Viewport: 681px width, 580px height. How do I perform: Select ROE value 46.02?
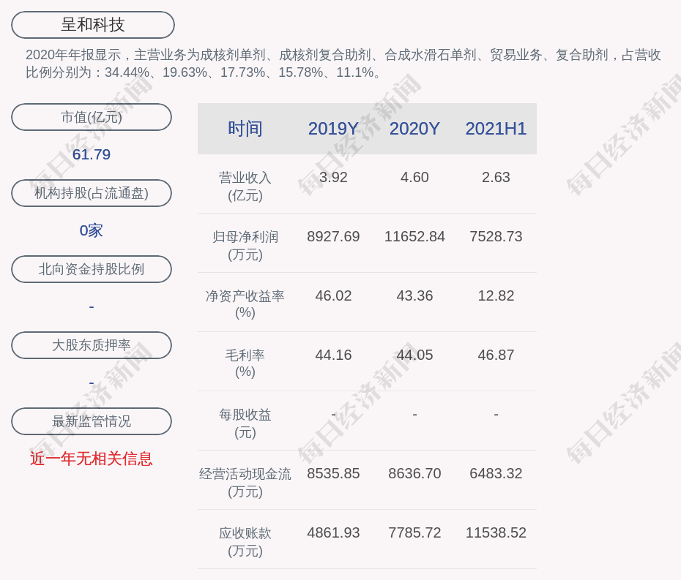pos(333,296)
